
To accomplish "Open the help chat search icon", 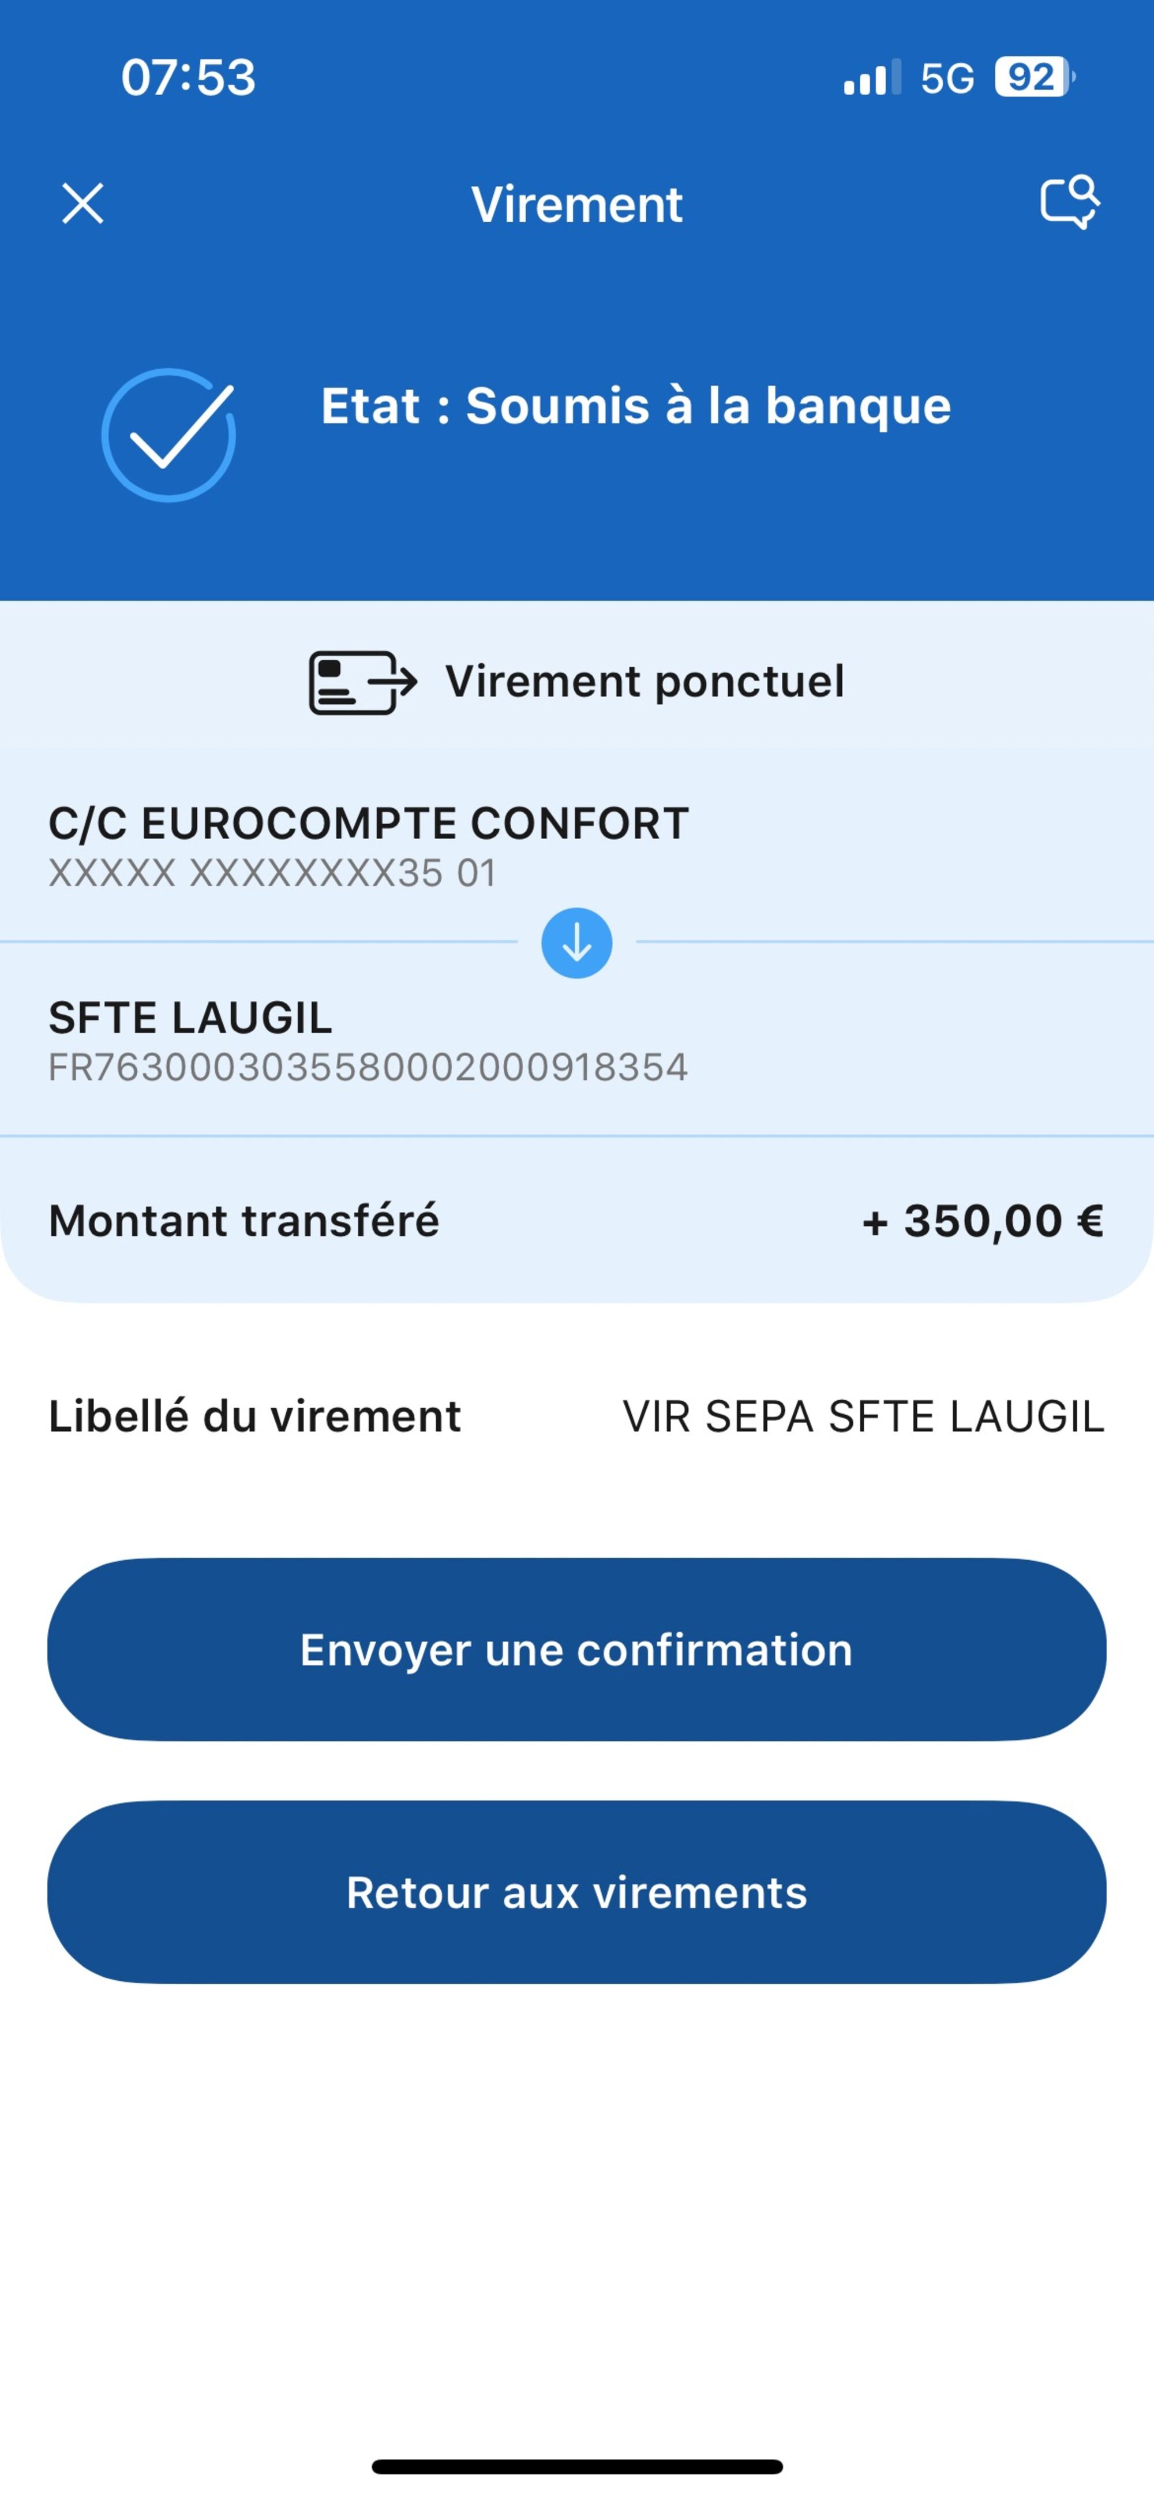I will click(1070, 203).
